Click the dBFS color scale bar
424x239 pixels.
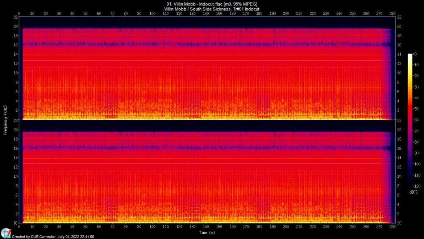tap(409, 120)
